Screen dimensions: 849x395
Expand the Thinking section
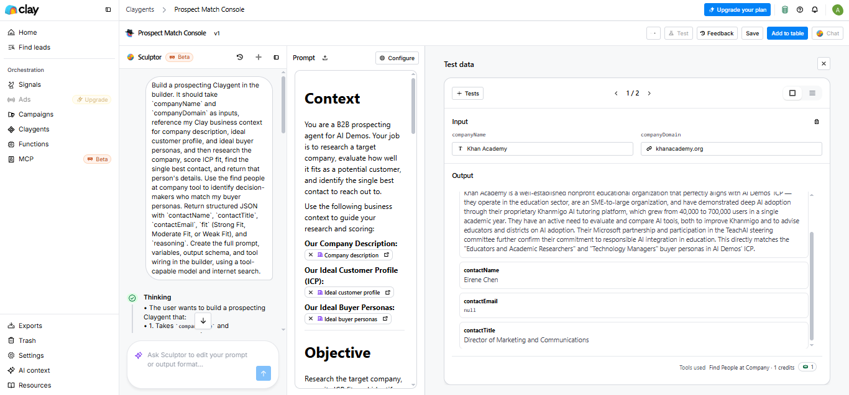(x=157, y=297)
